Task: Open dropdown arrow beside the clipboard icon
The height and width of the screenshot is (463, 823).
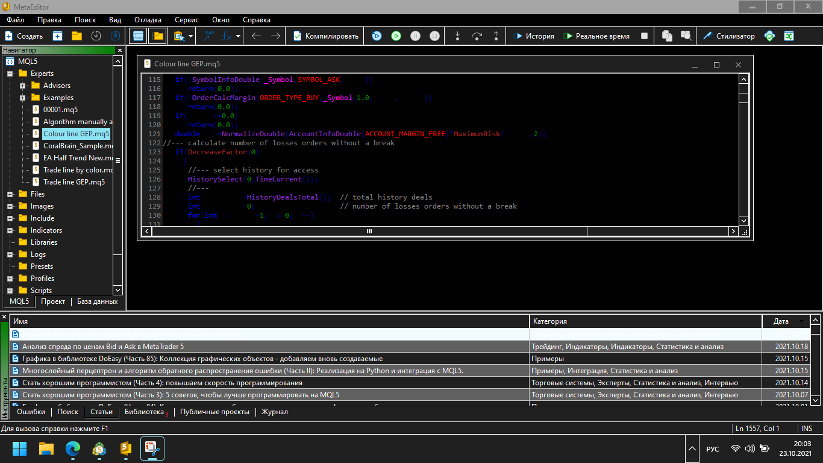Action: [x=190, y=36]
